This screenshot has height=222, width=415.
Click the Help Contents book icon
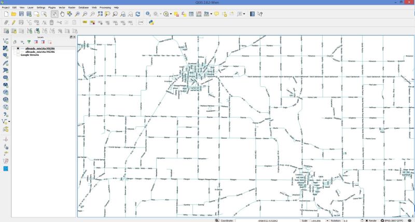click(x=252, y=14)
